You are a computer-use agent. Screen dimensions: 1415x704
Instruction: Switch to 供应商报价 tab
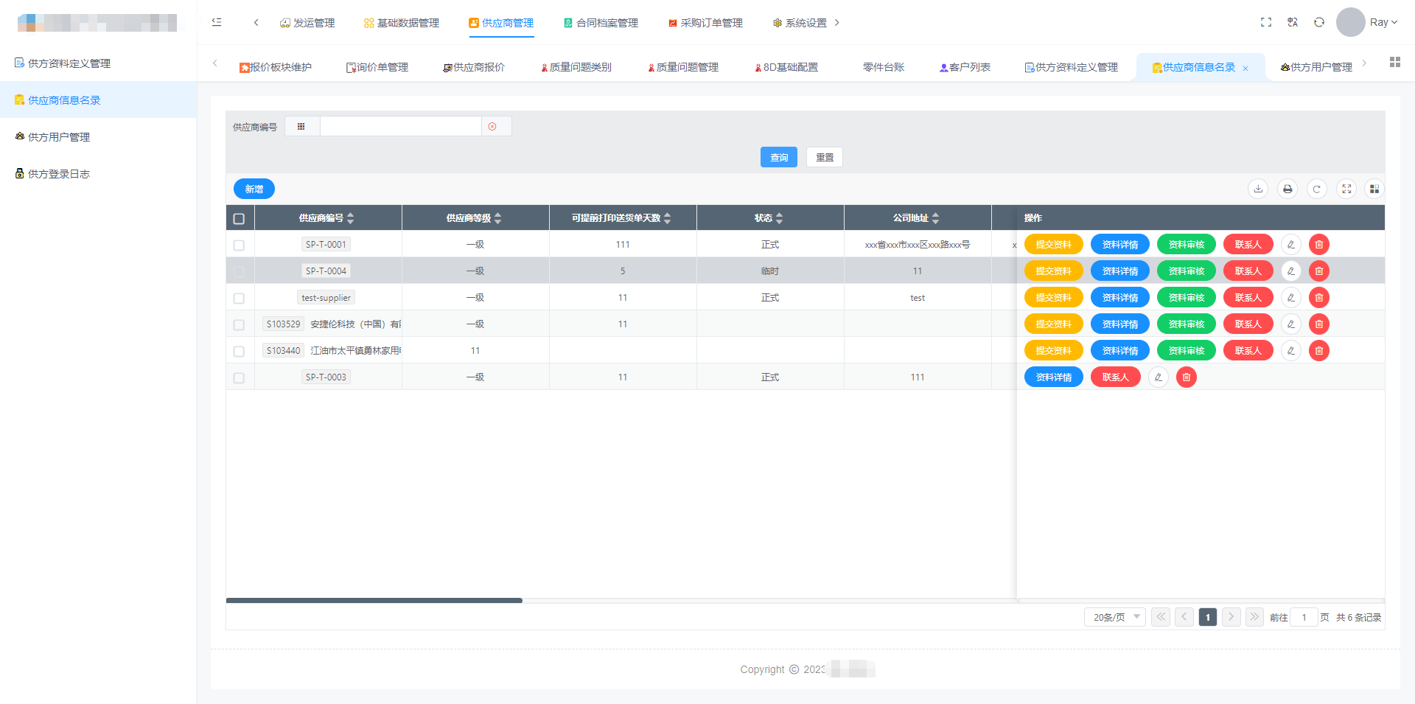coord(474,67)
